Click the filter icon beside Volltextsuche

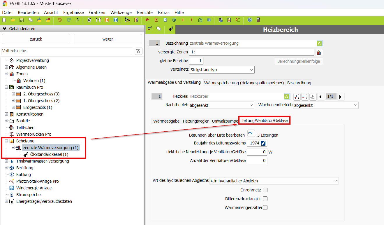138,51
